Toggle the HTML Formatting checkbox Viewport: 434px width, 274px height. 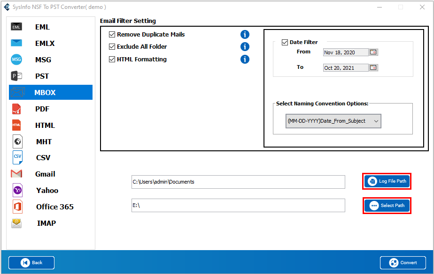pyautogui.click(x=112, y=59)
